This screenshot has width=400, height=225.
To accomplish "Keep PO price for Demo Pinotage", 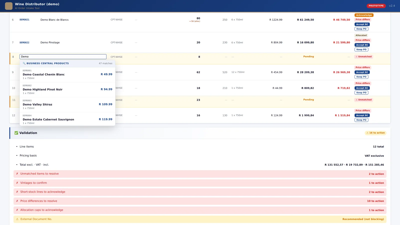I will [x=361, y=49].
